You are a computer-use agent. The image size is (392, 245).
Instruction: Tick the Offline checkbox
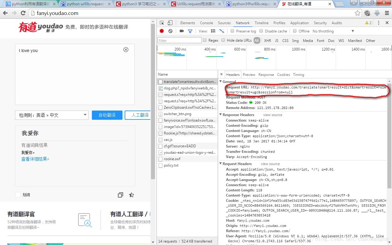point(295,31)
